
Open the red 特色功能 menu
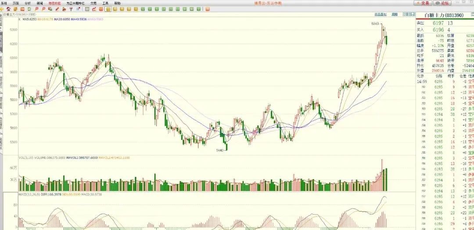[x=54, y=3]
